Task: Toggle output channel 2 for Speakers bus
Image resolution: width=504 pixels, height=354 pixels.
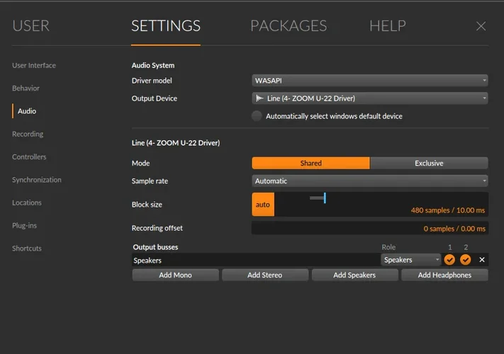Action: pyautogui.click(x=465, y=260)
